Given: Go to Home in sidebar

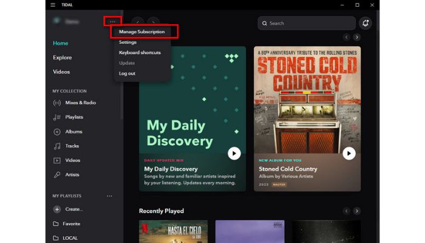Looking at the screenshot, I should pos(61,43).
